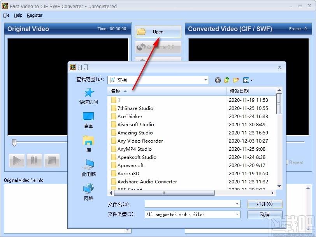Select the Aurora3D folder
This screenshot has height=237, width=316.
tap(125, 173)
